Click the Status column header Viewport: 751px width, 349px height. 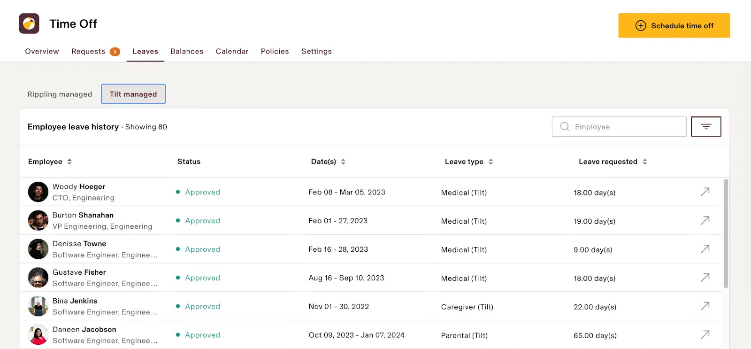pos(189,162)
